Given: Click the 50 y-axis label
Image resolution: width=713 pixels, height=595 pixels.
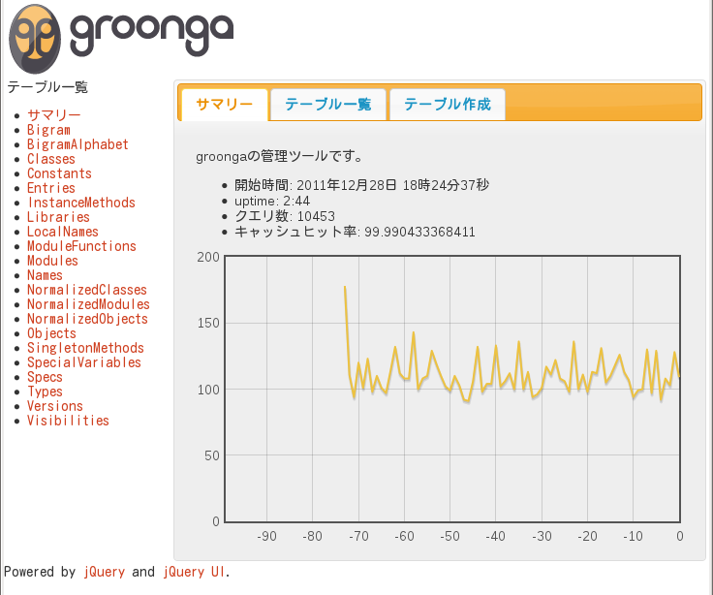Looking at the screenshot, I should 212,455.
